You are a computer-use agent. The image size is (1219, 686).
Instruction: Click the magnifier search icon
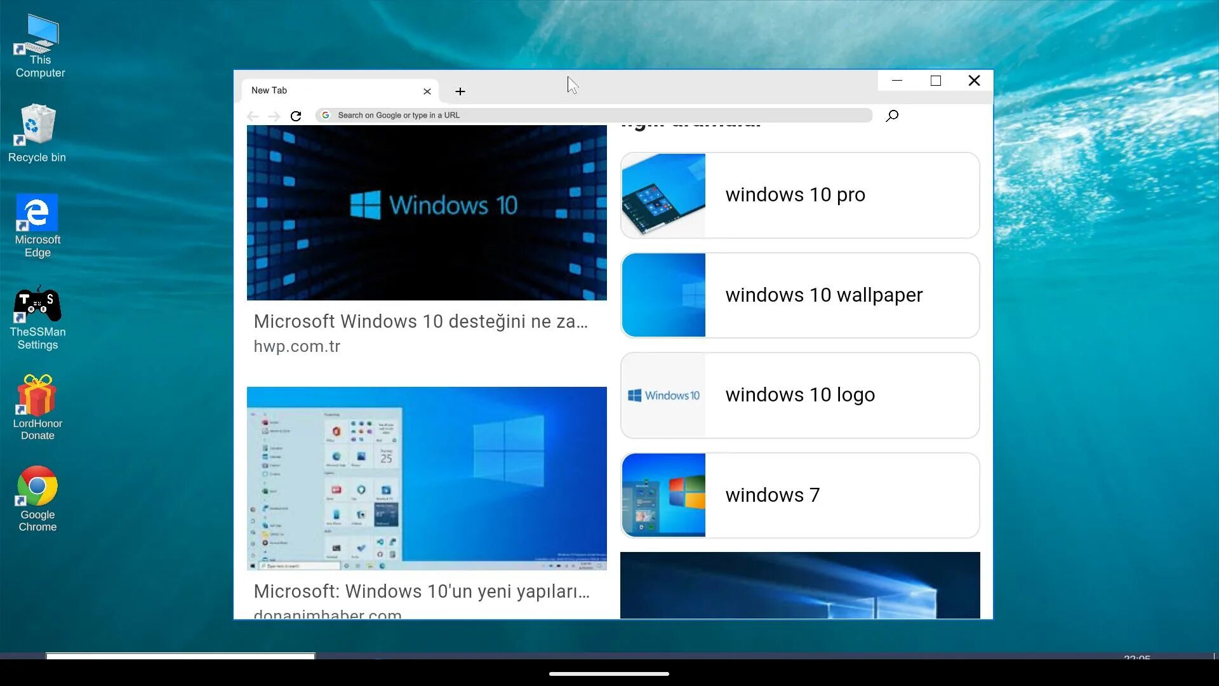892,116
